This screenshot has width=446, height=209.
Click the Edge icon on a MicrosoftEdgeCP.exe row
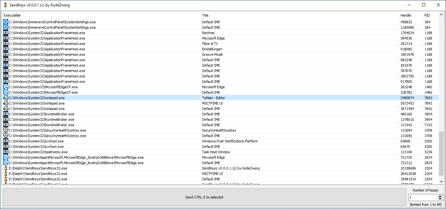click(5, 87)
